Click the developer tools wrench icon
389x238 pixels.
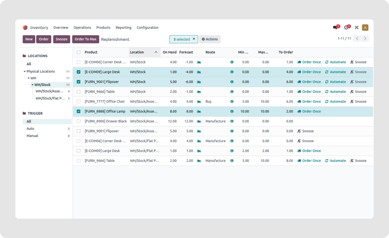point(356,27)
